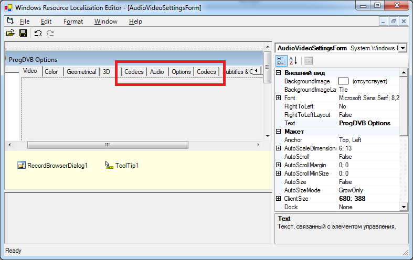Select the RecordBrowserDialog1 component
Viewport: 413px width, 260px height.
(x=52, y=165)
